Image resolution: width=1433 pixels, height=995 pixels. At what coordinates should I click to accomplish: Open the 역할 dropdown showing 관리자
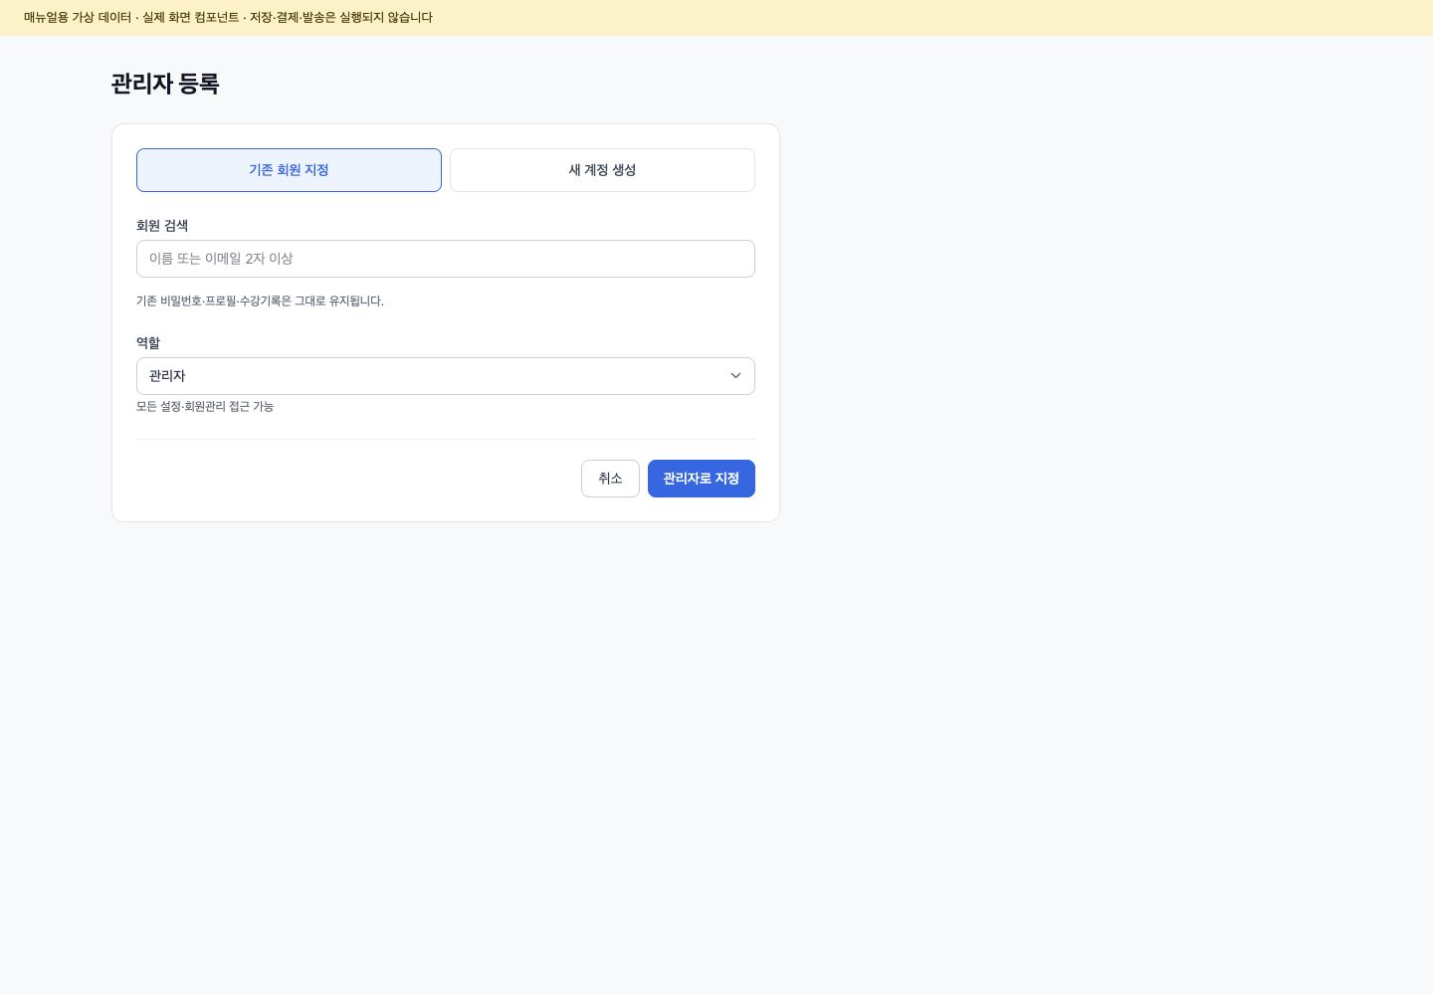pyautogui.click(x=446, y=376)
